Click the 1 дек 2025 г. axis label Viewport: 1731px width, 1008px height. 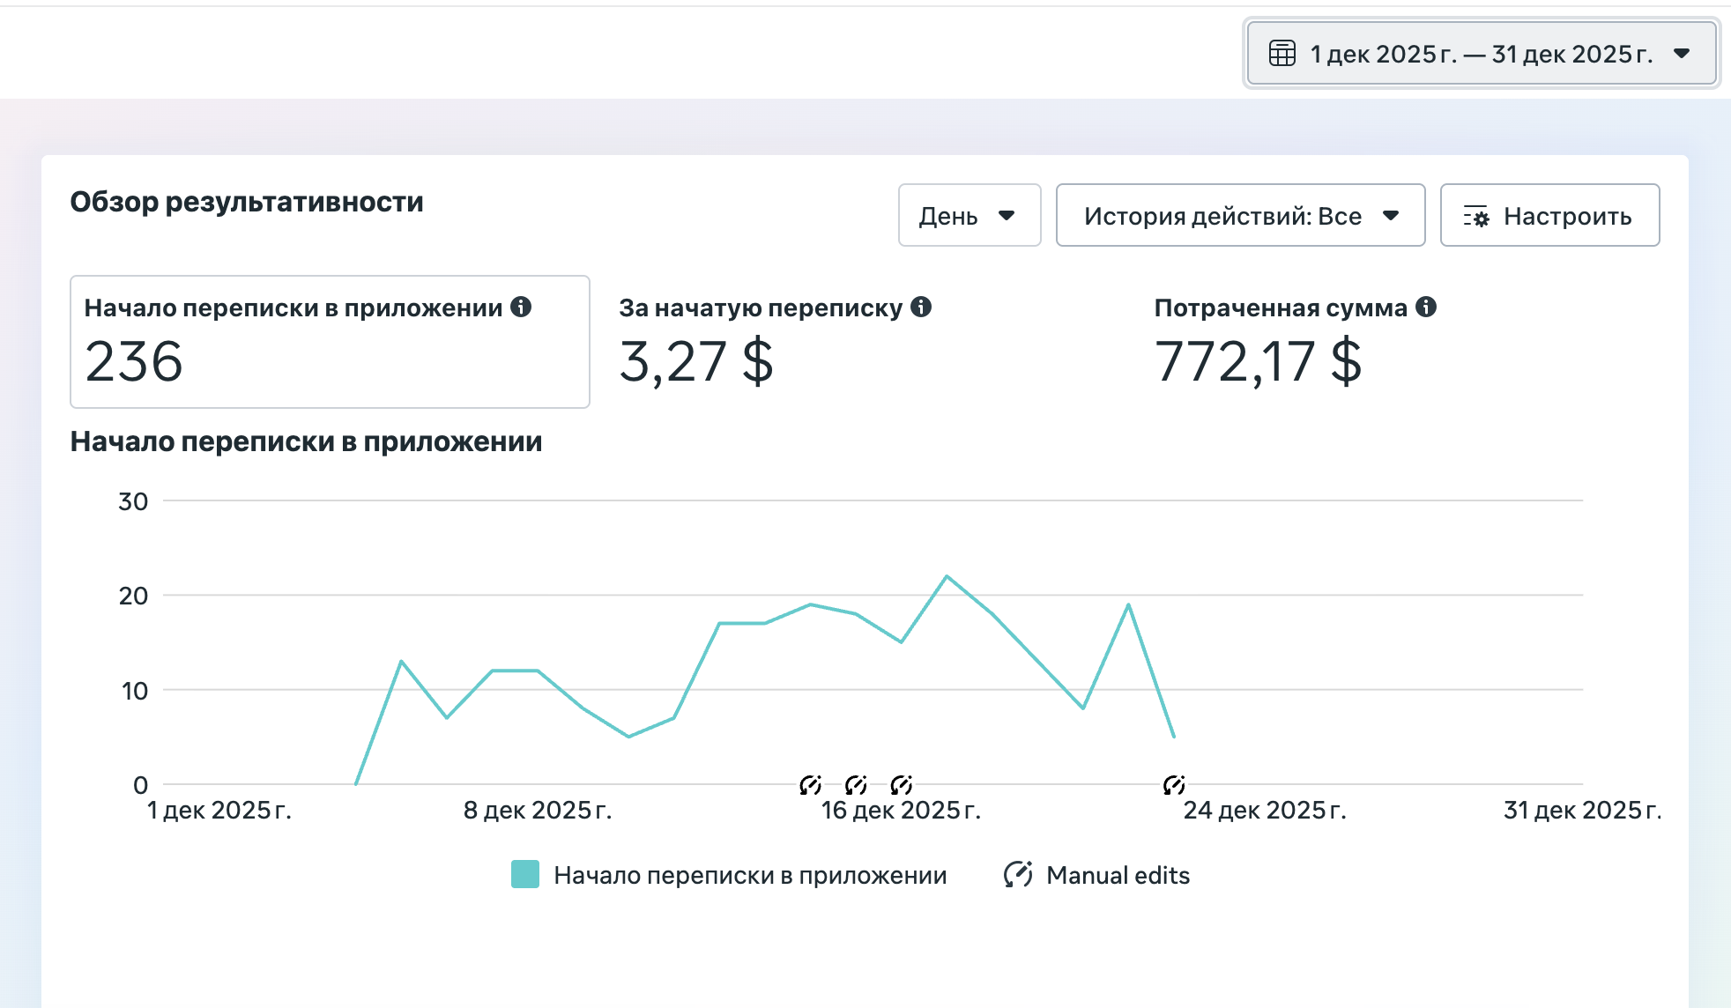click(x=219, y=810)
